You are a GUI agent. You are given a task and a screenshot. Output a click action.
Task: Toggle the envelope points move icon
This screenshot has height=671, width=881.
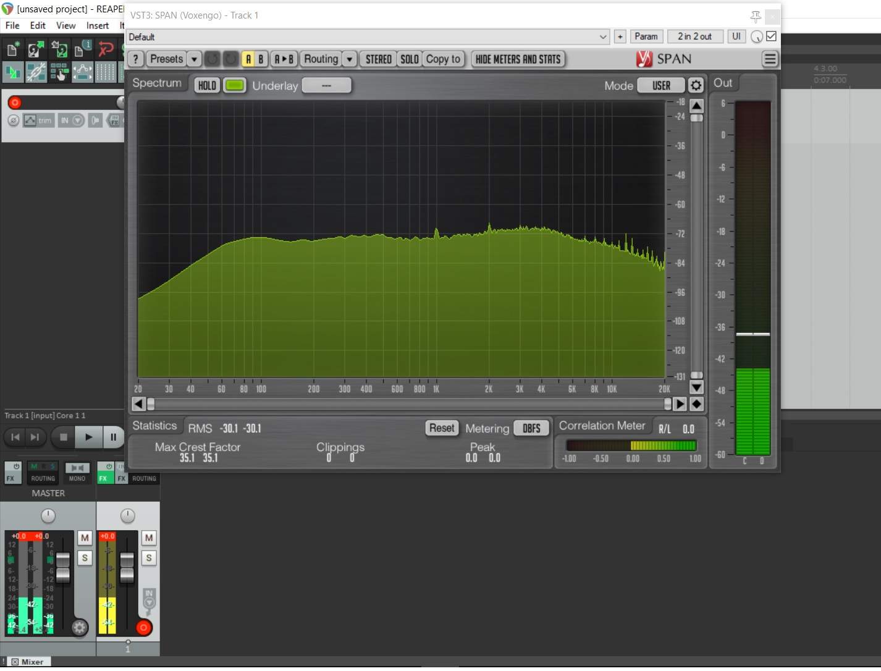tap(83, 72)
